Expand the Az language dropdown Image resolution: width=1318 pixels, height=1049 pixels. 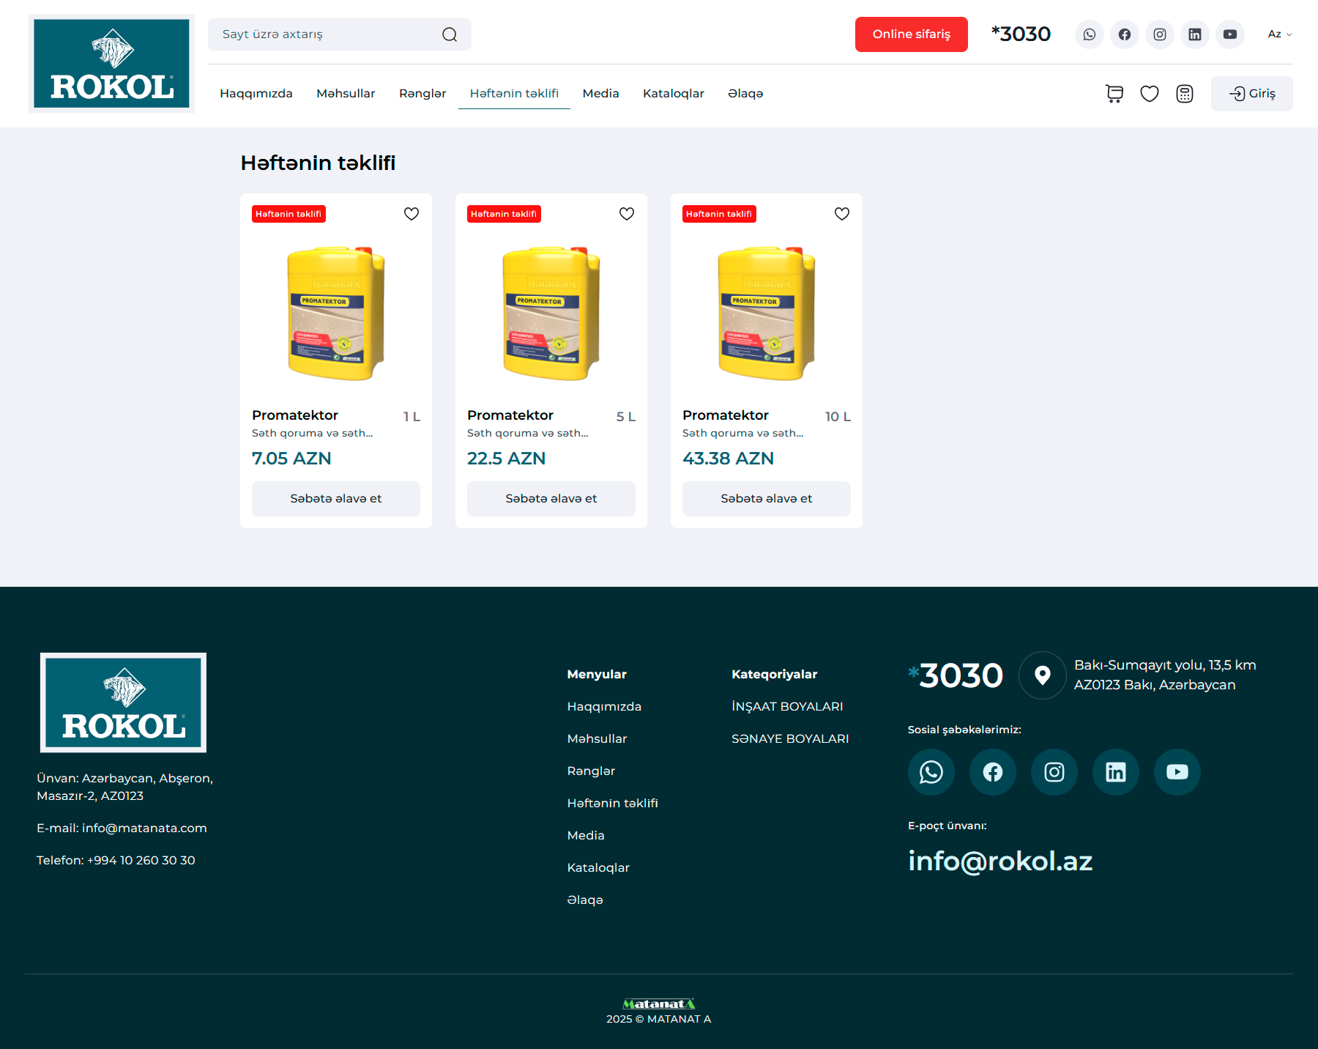1279,34
